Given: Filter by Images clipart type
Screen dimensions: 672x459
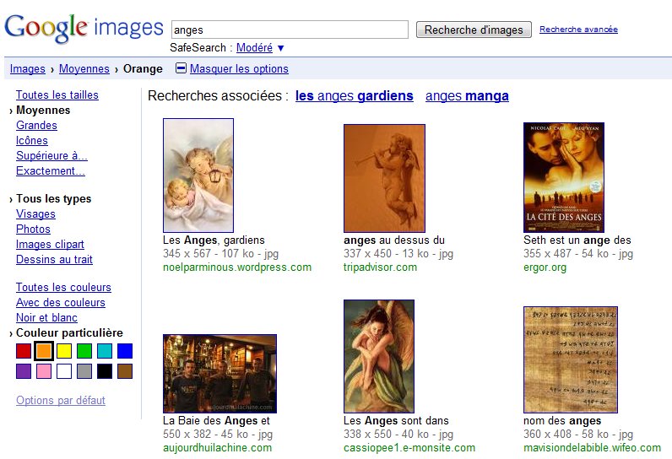Looking at the screenshot, I should (x=50, y=244).
